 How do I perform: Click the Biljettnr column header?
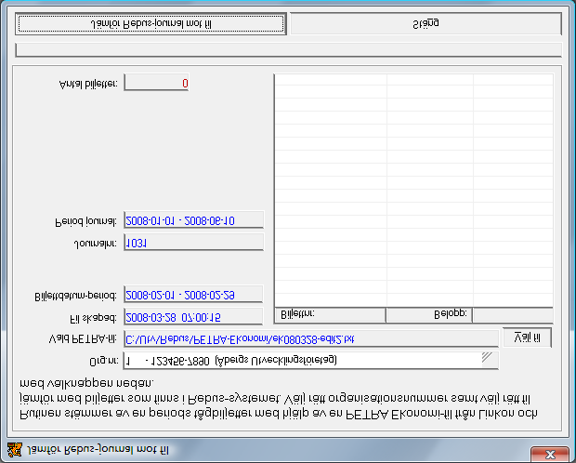[x=330, y=315]
